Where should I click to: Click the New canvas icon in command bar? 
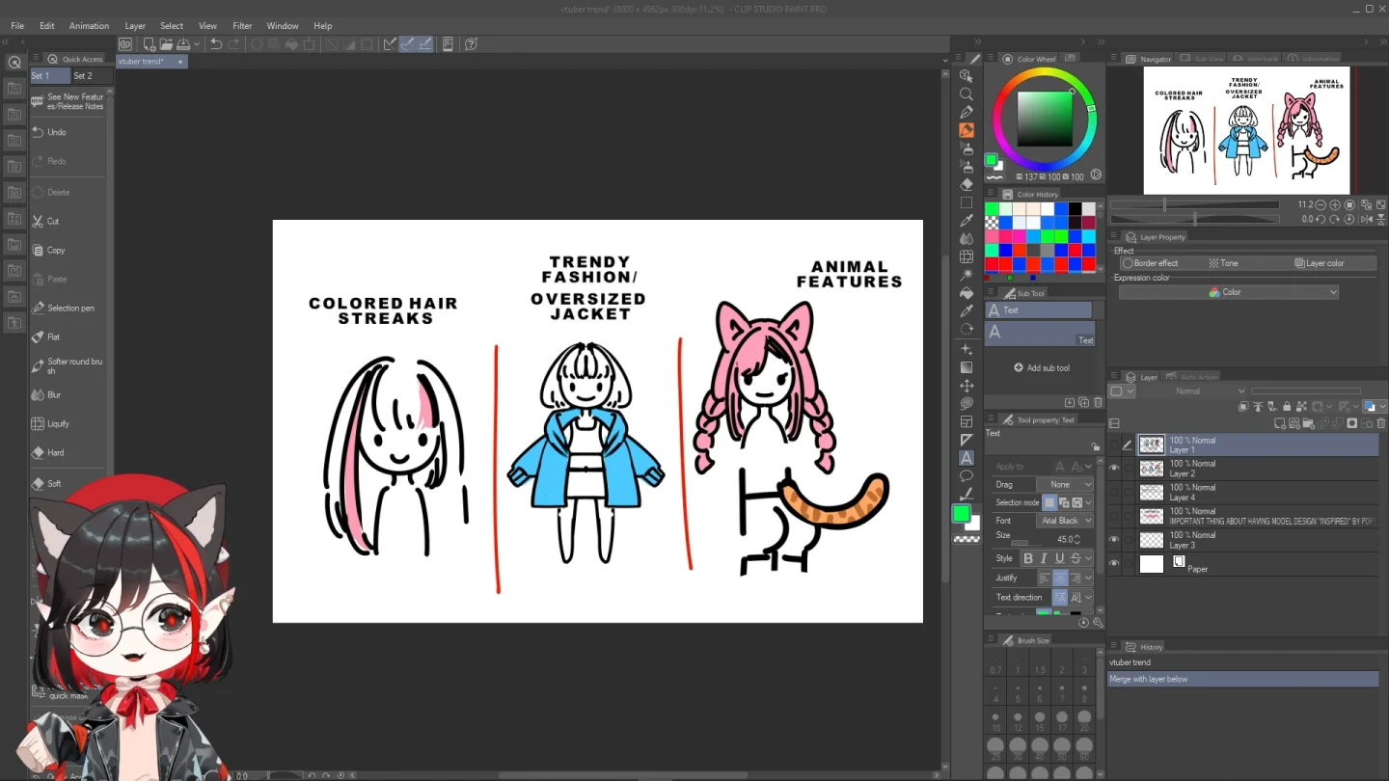[149, 44]
